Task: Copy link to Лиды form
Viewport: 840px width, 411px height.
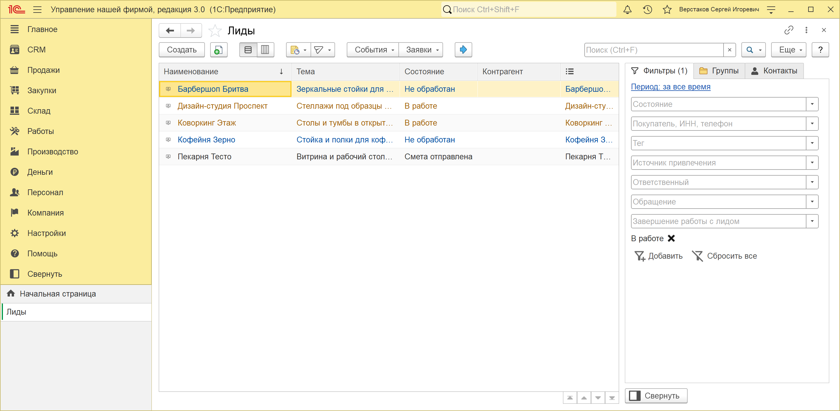Action: [789, 30]
